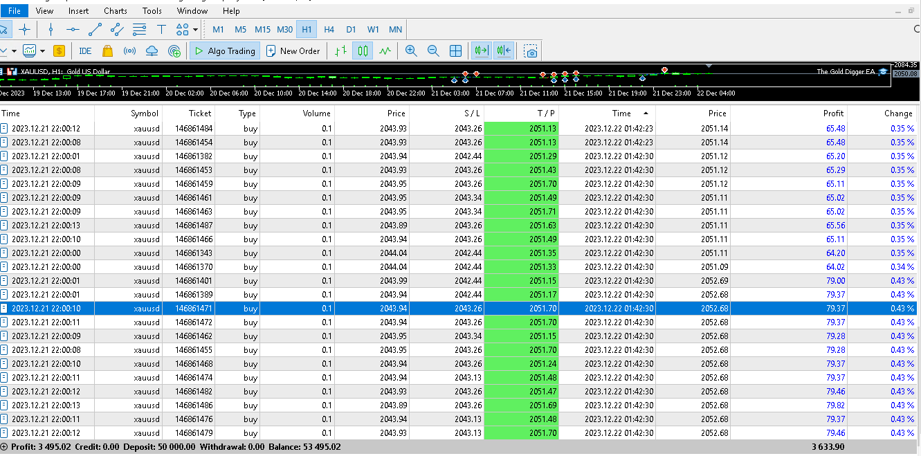Image resolution: width=921 pixels, height=456 pixels.
Task: Open the chart template dropdown arrow
Action: (42, 51)
